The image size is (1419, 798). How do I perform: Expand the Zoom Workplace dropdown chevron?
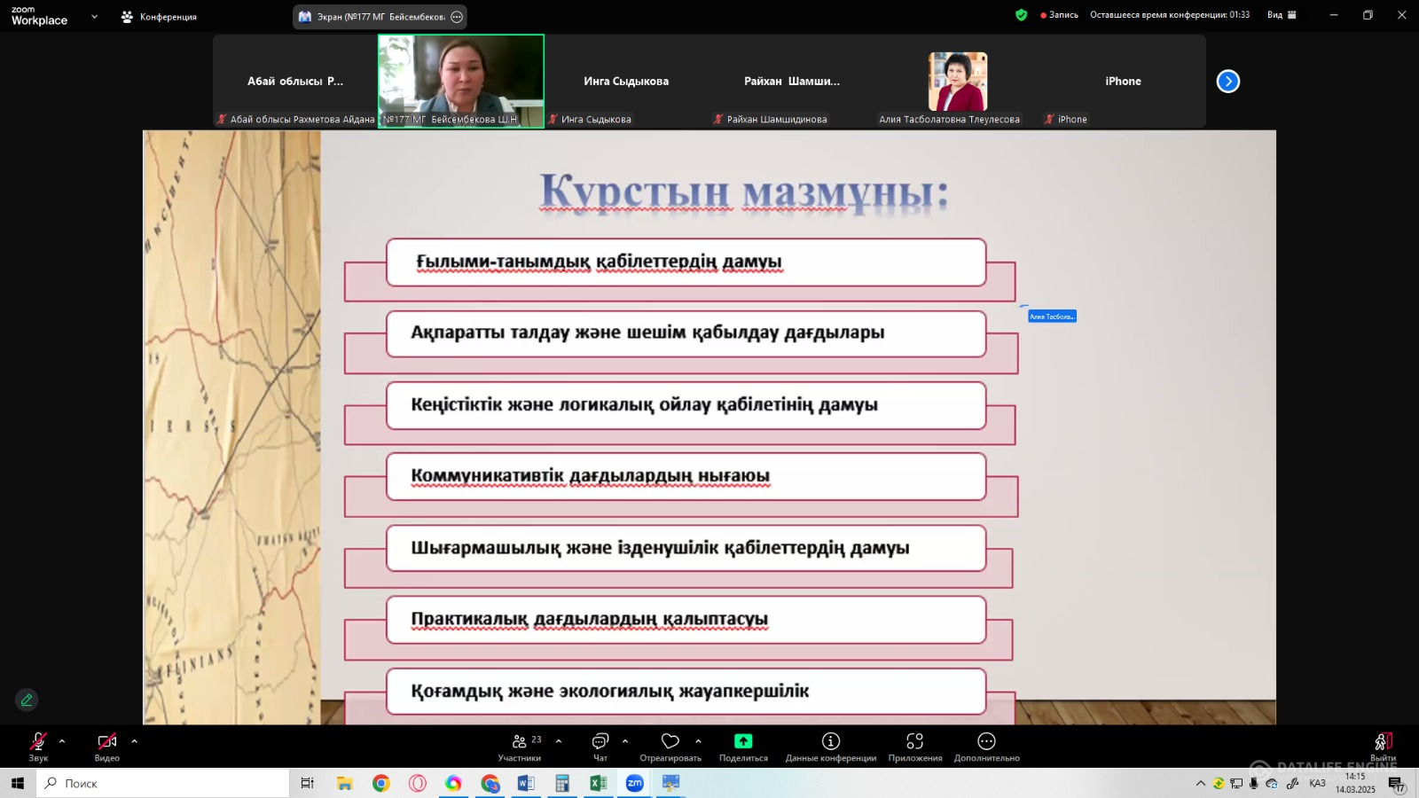(95, 17)
